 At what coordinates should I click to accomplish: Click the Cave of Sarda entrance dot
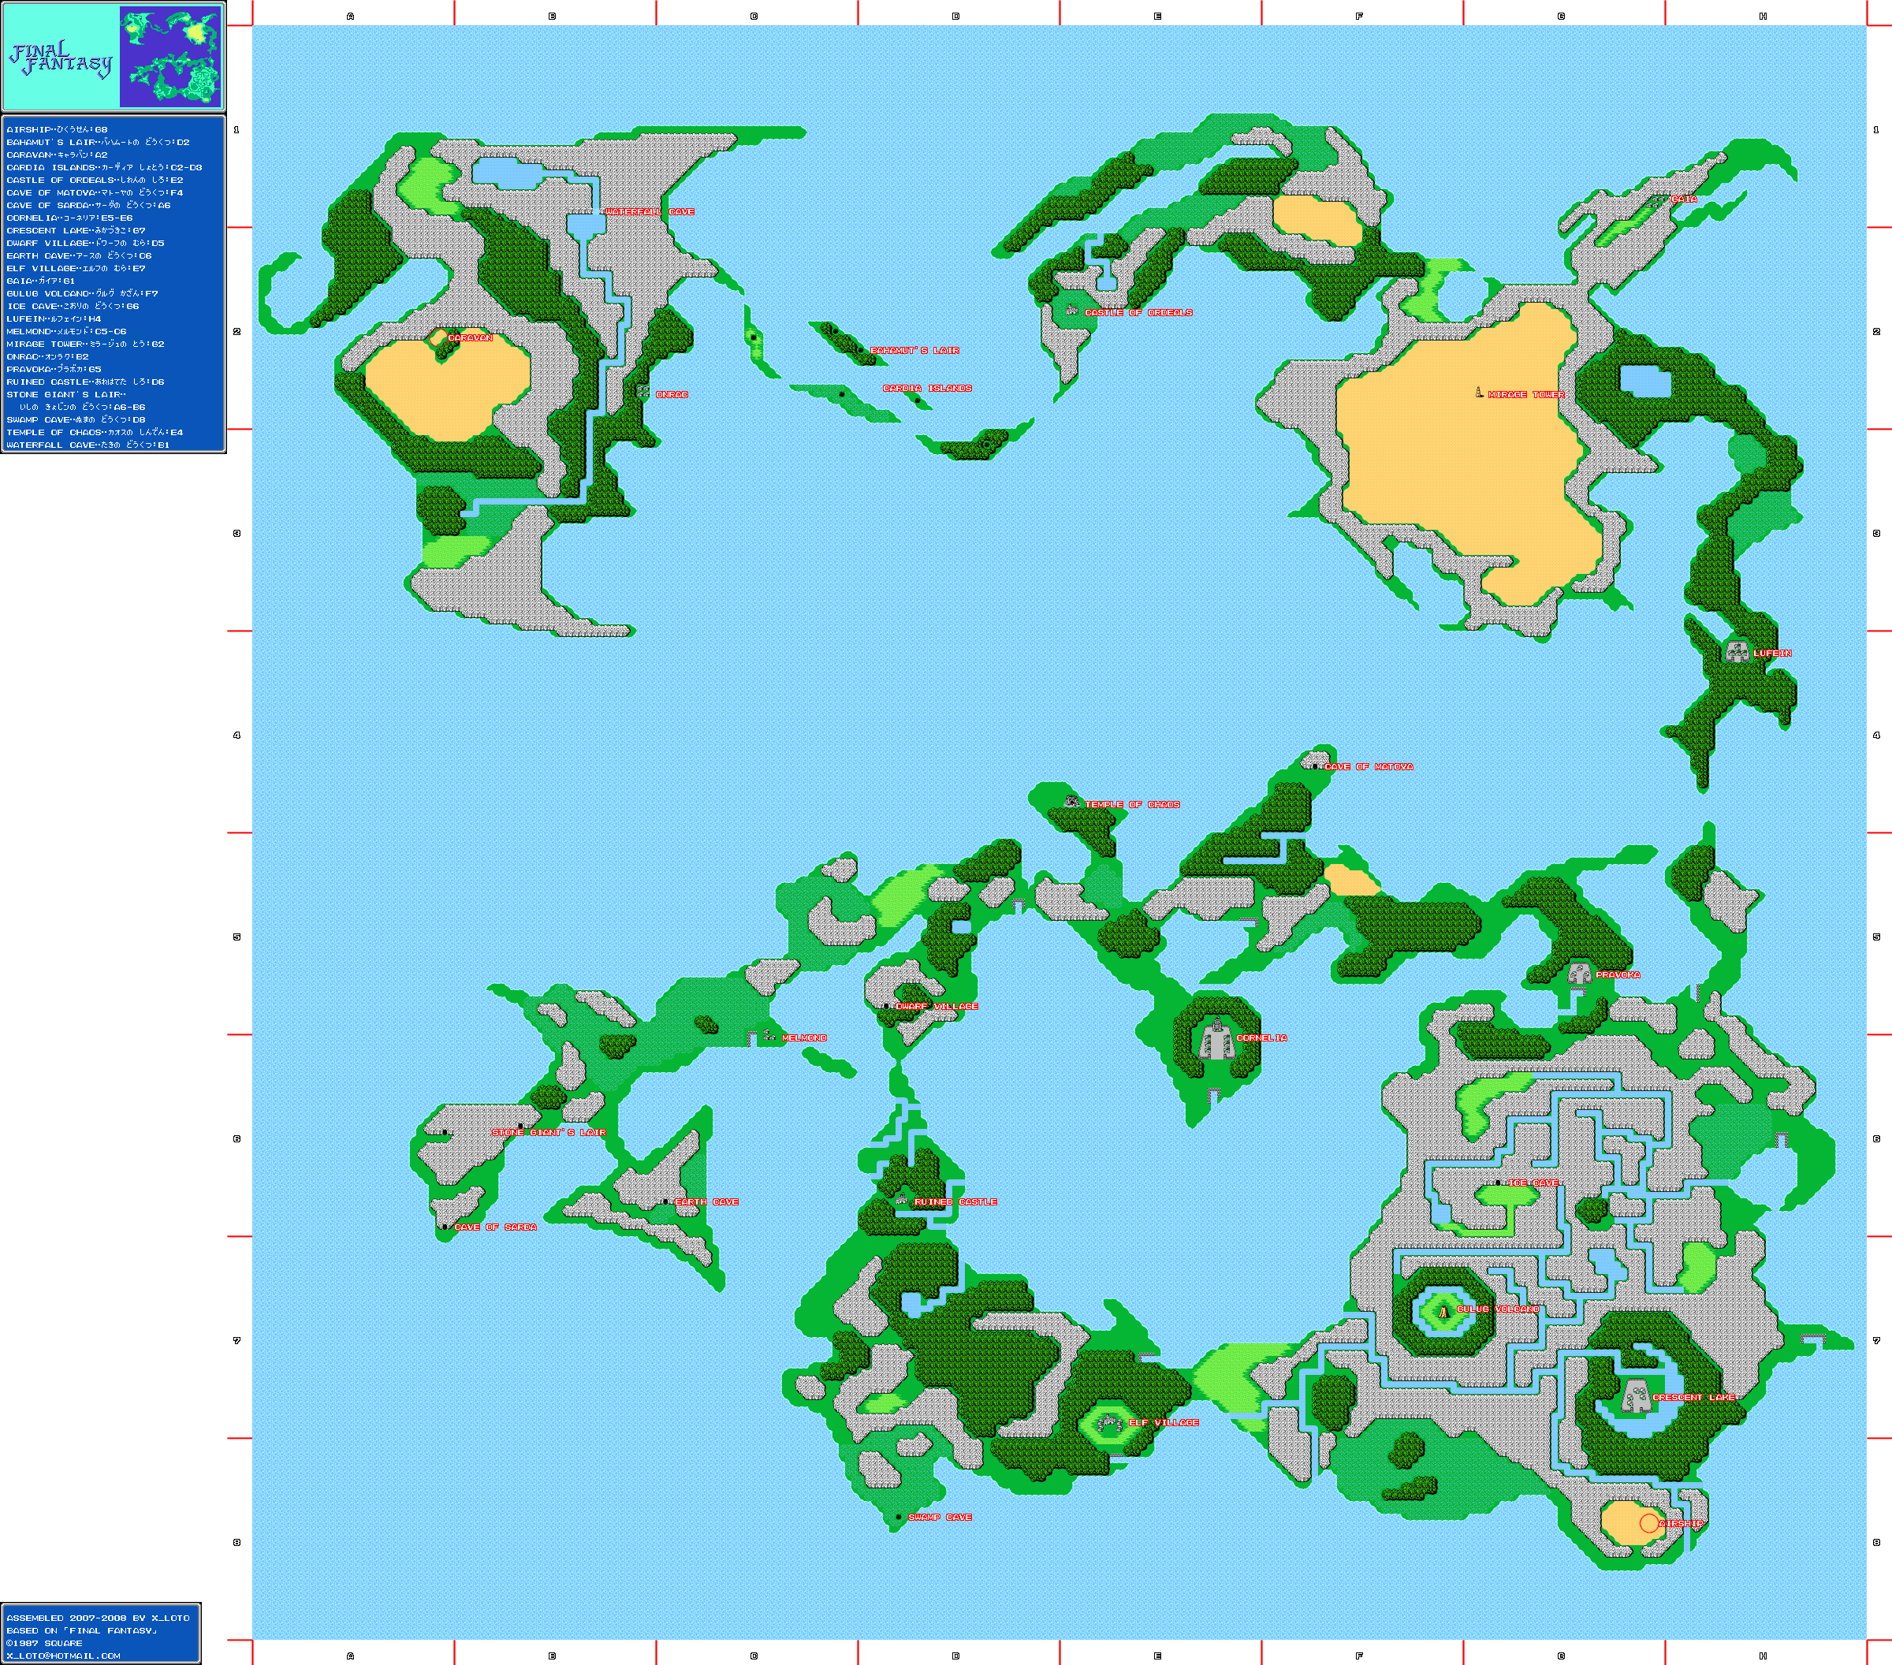pyautogui.click(x=445, y=1227)
